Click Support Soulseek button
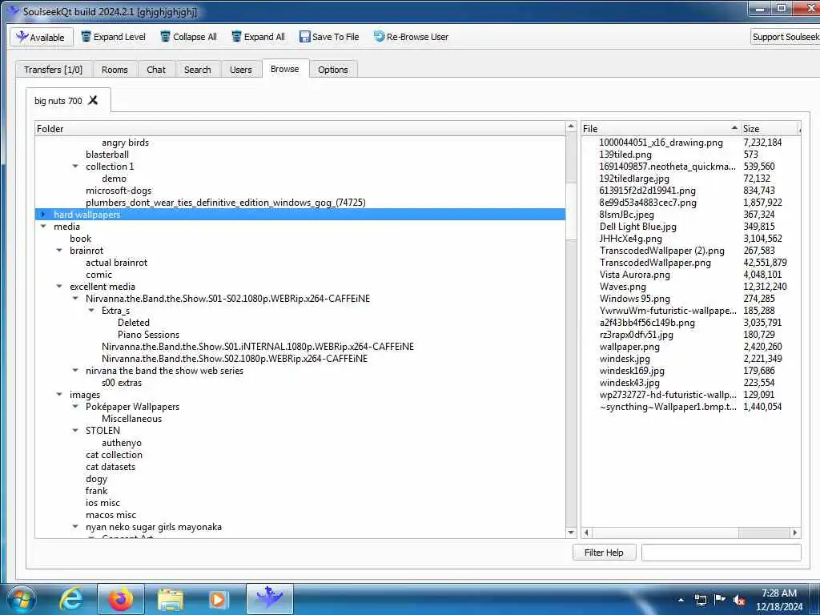This screenshot has width=820, height=615. [785, 37]
